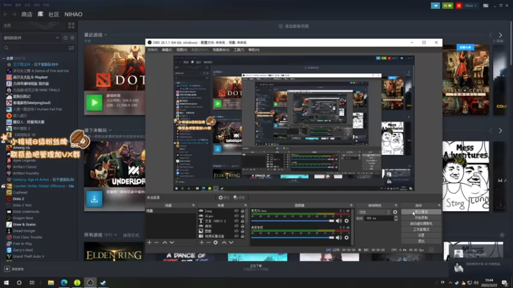Click the Windows Start button on taskbar
Image resolution: width=513 pixels, height=288 pixels.
[6, 283]
